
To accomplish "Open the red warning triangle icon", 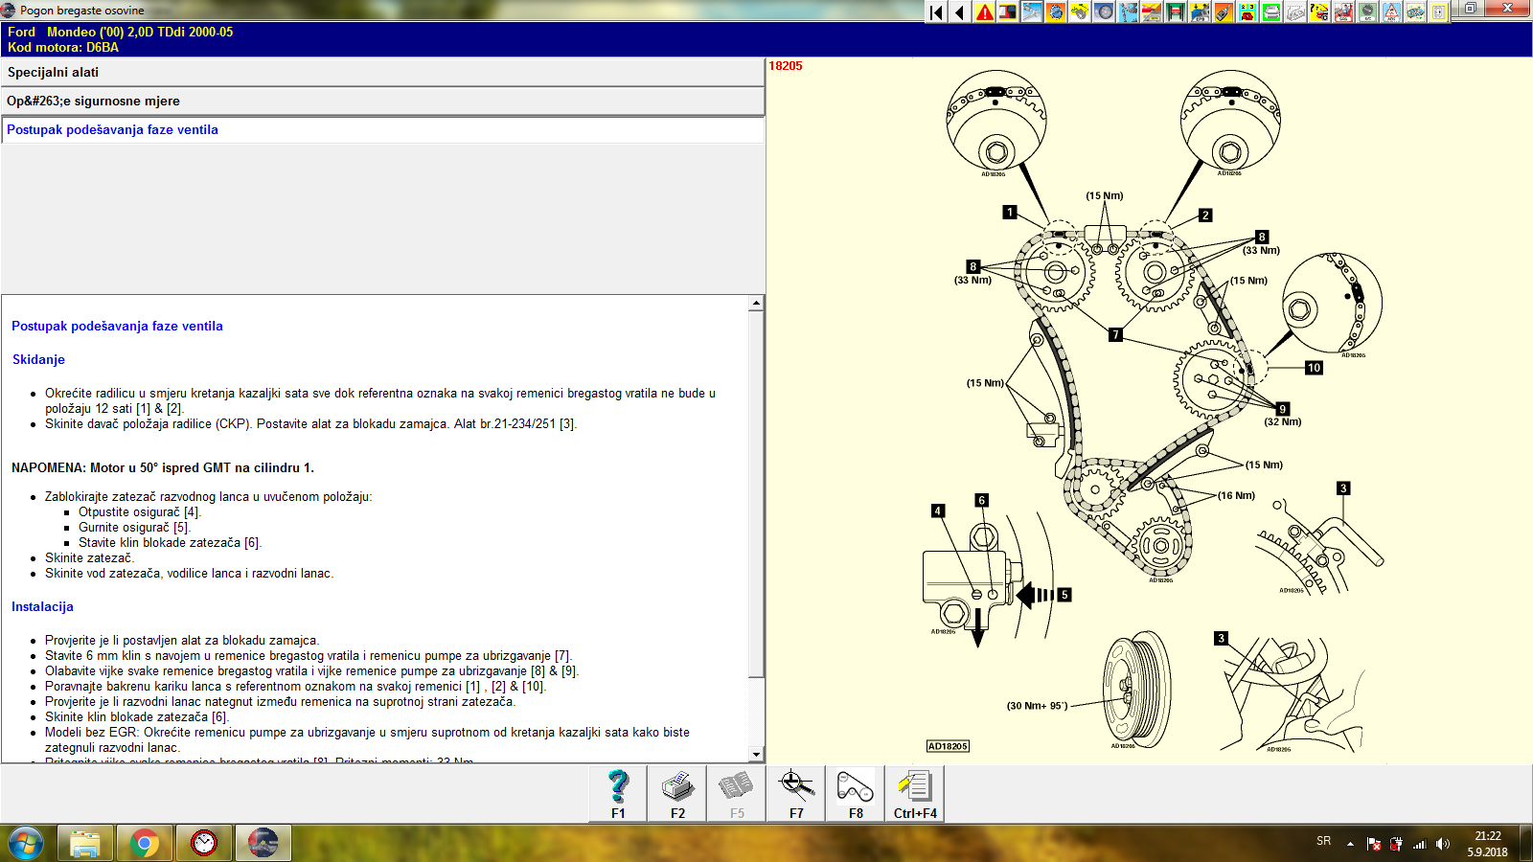I will tap(984, 12).
